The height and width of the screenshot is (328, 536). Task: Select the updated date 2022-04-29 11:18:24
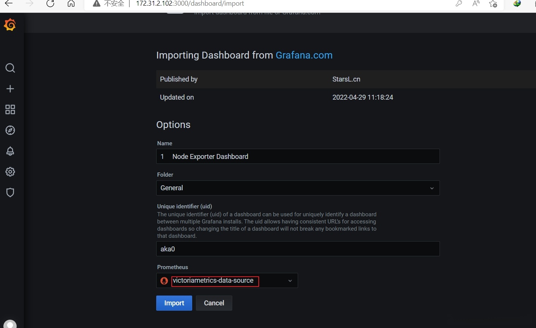pyautogui.click(x=363, y=97)
